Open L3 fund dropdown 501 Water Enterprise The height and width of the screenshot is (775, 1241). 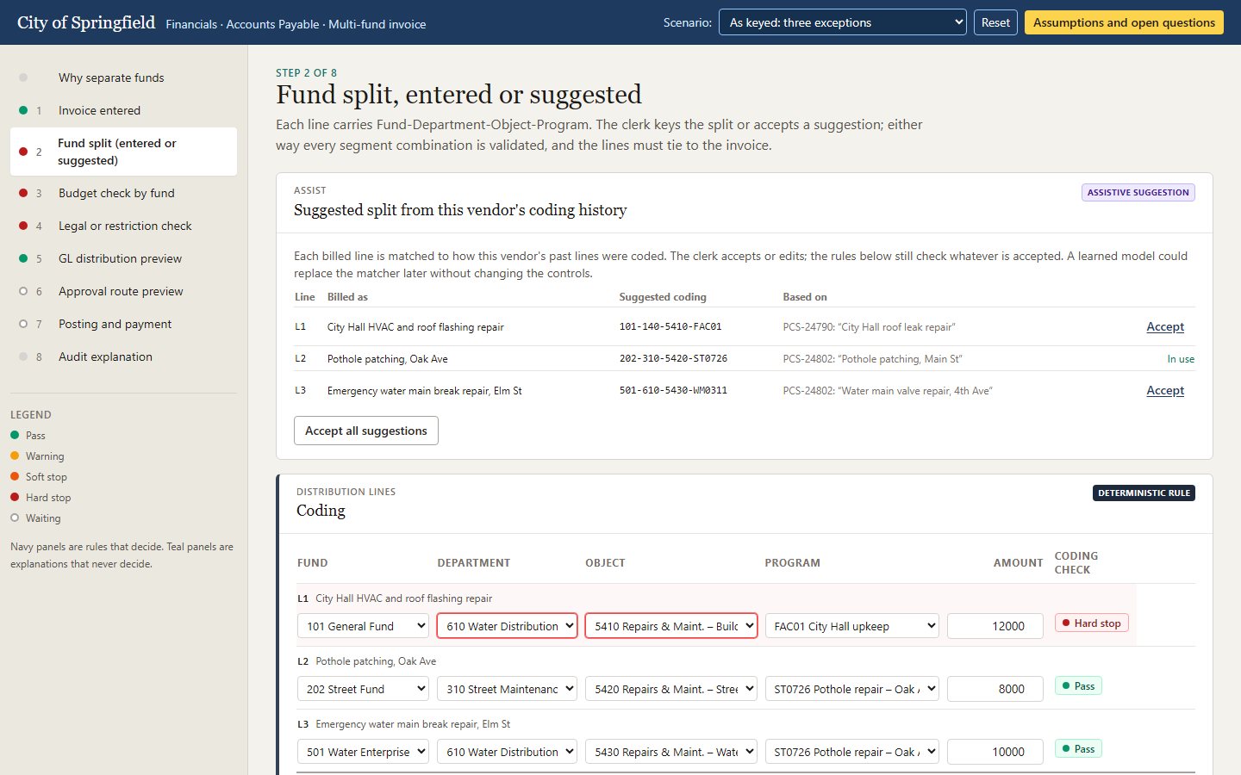coord(363,752)
